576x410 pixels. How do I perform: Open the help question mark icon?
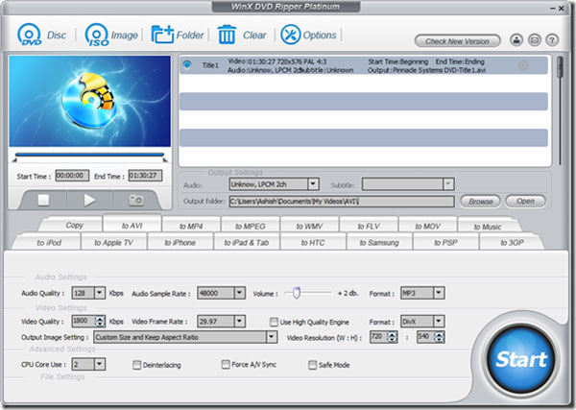tap(552, 39)
